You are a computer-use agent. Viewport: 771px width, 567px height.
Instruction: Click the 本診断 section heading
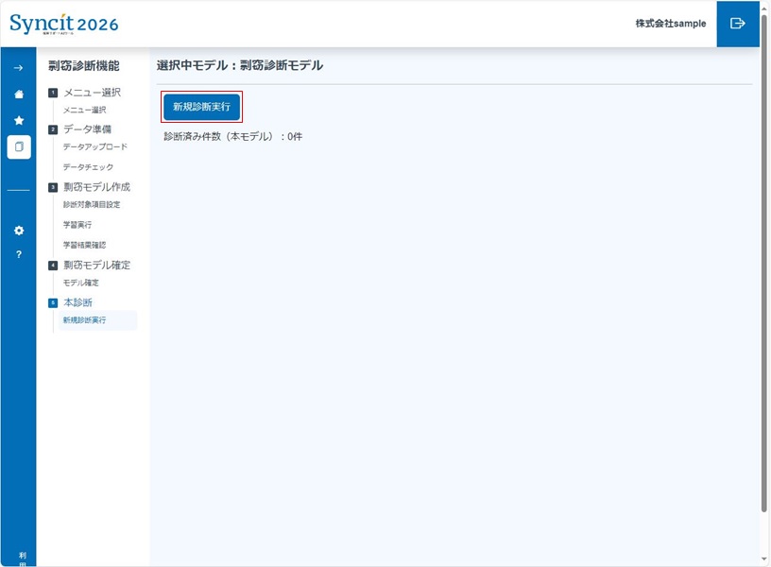(x=77, y=302)
